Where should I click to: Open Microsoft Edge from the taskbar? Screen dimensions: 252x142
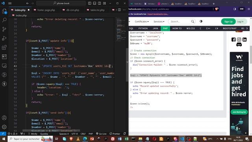[85, 139]
